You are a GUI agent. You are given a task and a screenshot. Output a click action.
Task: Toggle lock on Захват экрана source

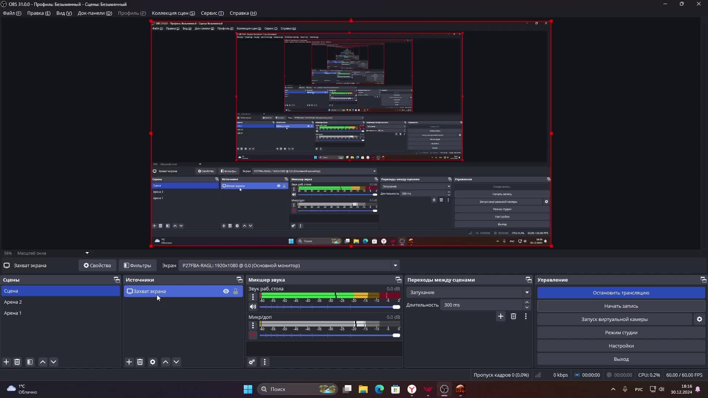(236, 291)
